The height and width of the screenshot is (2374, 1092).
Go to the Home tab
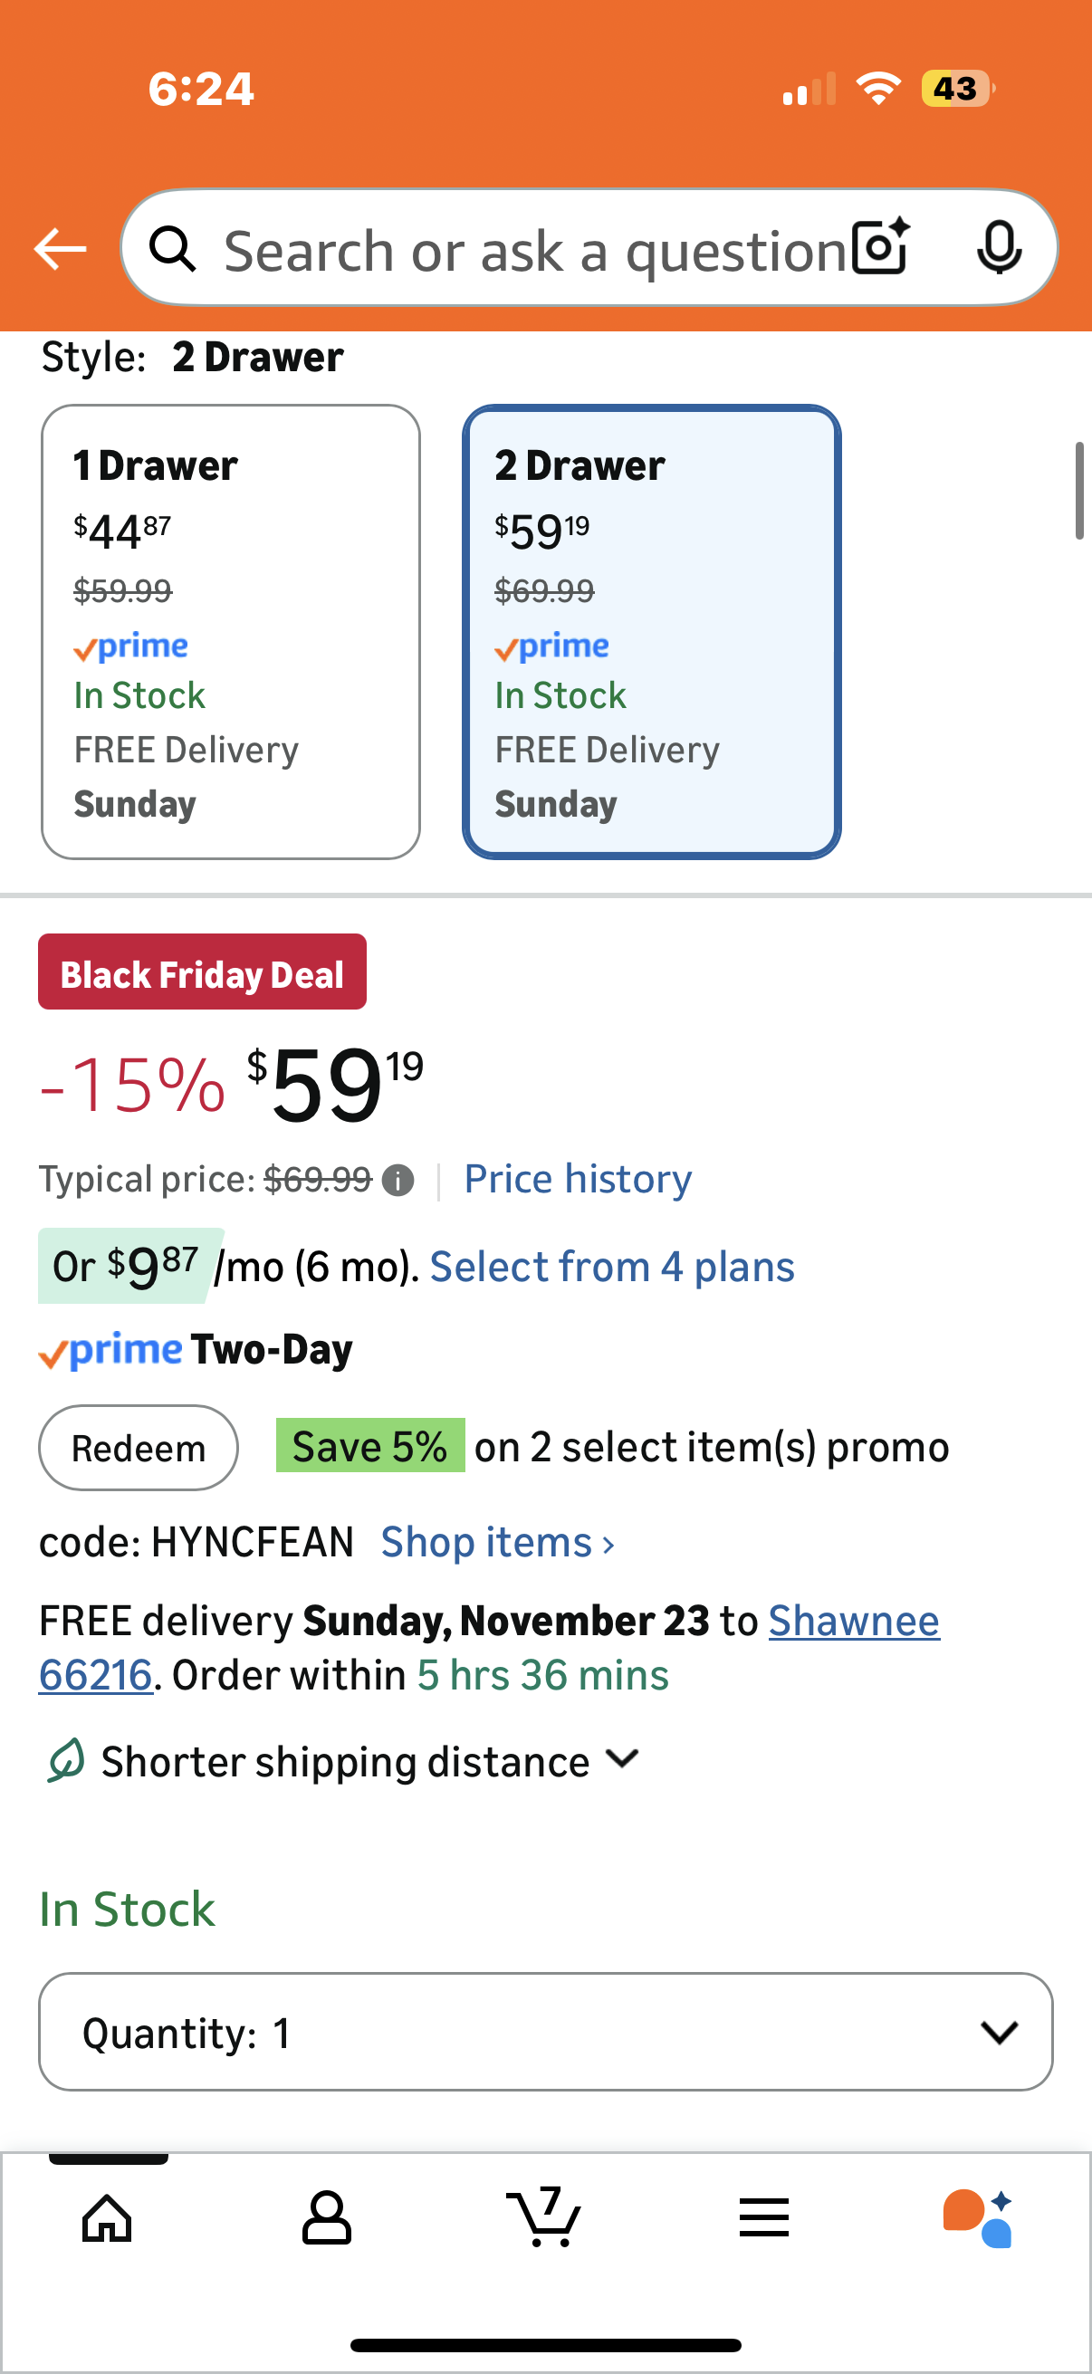pos(108,2216)
